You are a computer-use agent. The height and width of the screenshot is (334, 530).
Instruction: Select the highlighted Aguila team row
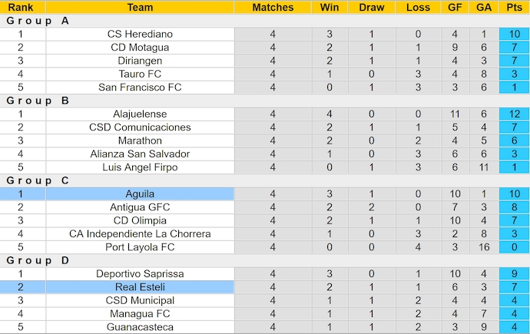pos(140,194)
